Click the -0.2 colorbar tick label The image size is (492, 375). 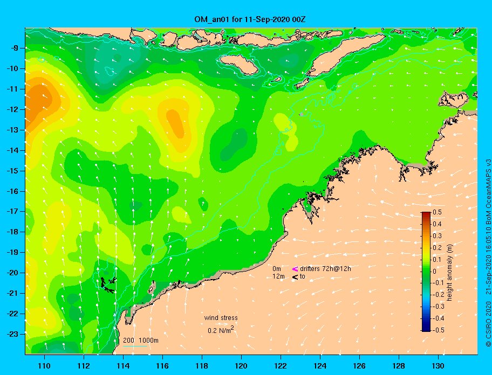438,295
